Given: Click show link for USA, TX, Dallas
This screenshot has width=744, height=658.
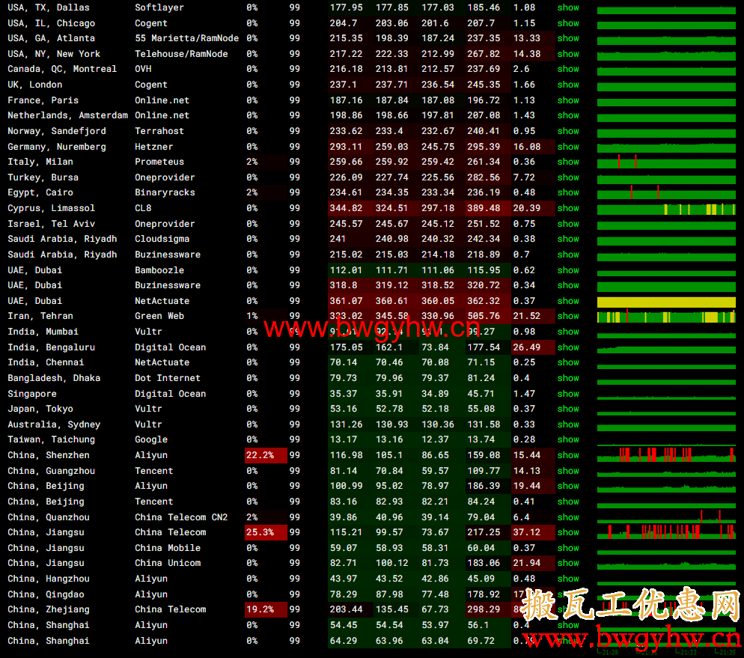Looking at the screenshot, I should tap(568, 7).
